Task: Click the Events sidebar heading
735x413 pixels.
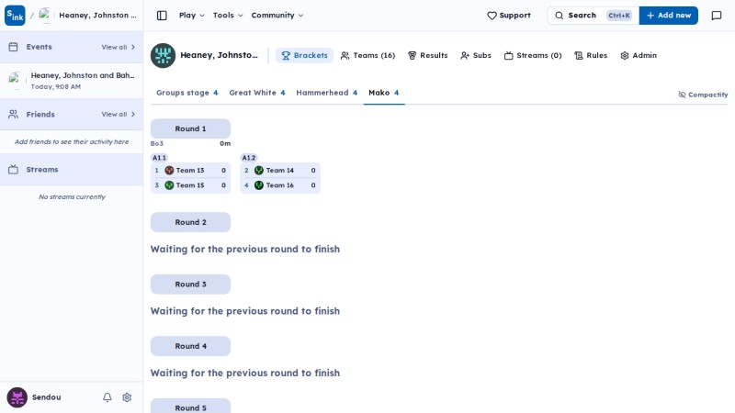Action: point(39,47)
